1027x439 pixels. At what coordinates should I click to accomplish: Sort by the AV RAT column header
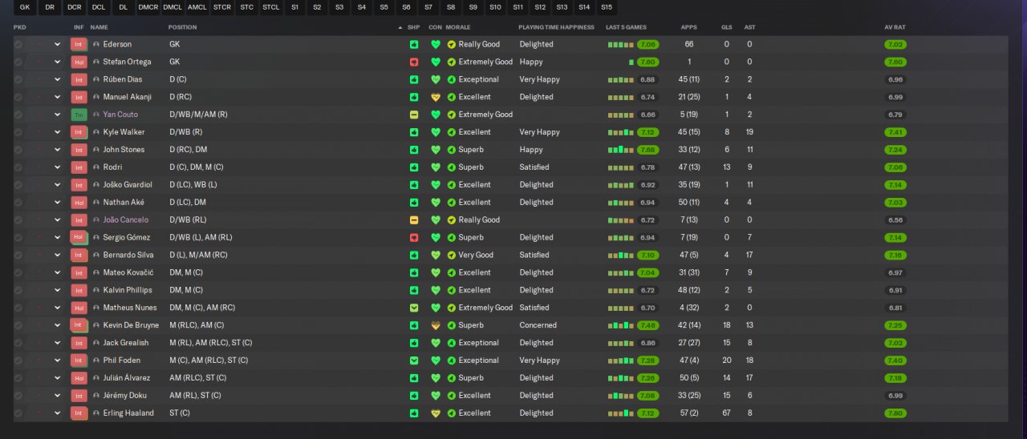click(895, 27)
